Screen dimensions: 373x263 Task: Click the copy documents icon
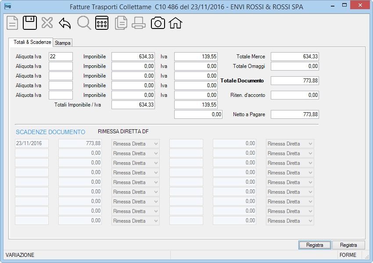tap(121, 23)
